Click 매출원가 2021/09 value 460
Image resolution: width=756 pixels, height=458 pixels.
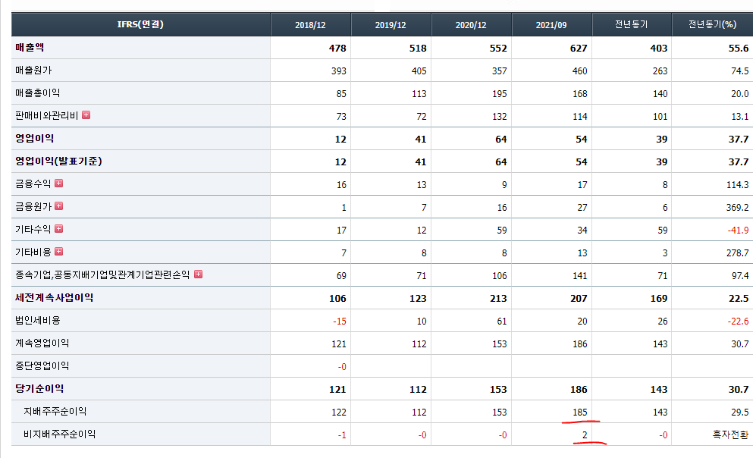pyautogui.click(x=579, y=71)
